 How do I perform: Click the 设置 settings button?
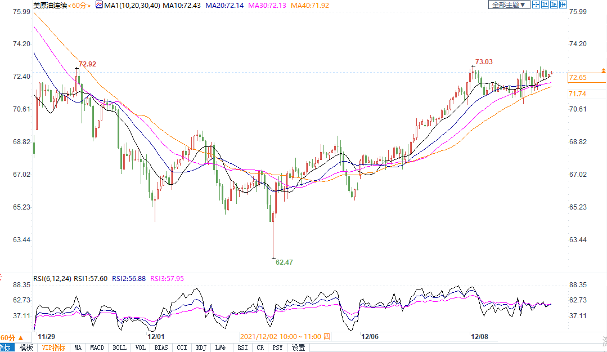[x=298, y=347]
